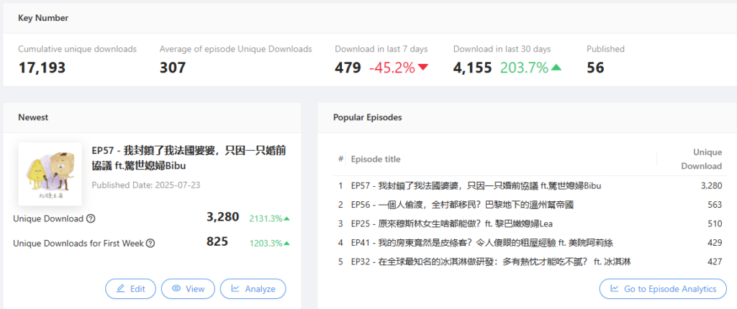737x309 pixels.
Task: Go to Episode Analytics
Action: (663, 289)
